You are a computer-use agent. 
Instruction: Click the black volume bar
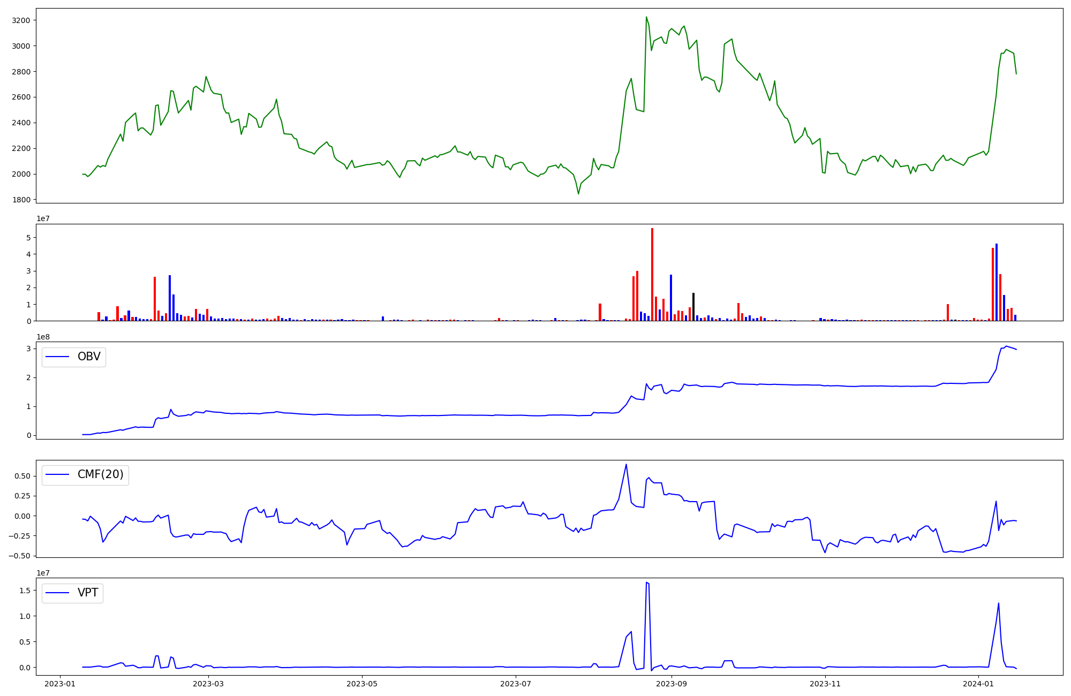[693, 307]
